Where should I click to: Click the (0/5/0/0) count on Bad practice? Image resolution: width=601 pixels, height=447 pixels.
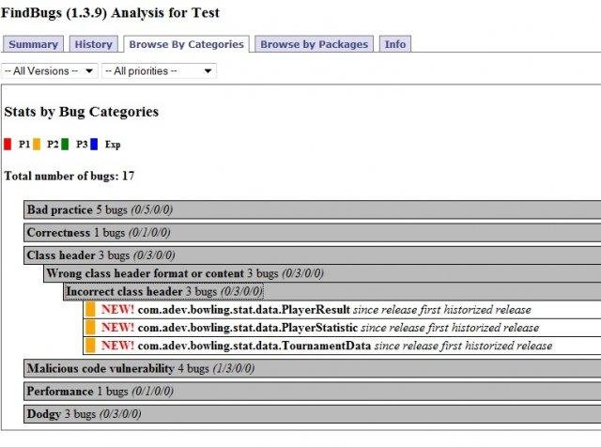coord(152,209)
